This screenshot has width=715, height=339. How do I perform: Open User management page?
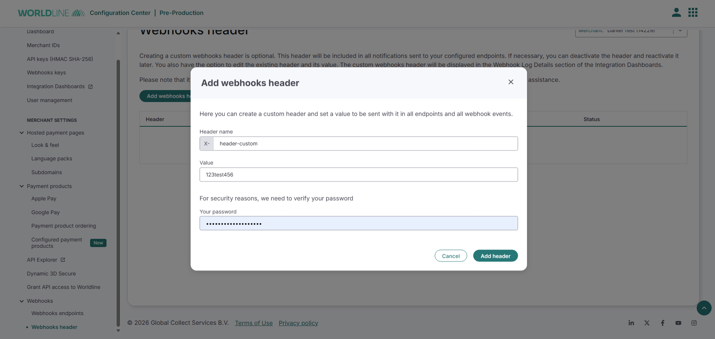pos(50,100)
